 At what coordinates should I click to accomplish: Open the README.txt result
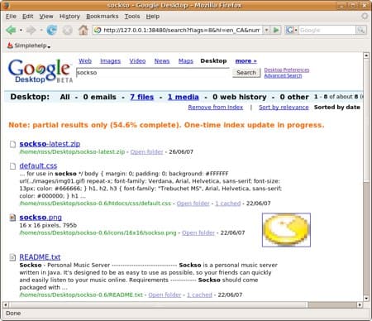[40, 257]
